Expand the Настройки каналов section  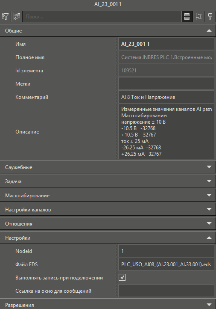[x=108, y=209]
